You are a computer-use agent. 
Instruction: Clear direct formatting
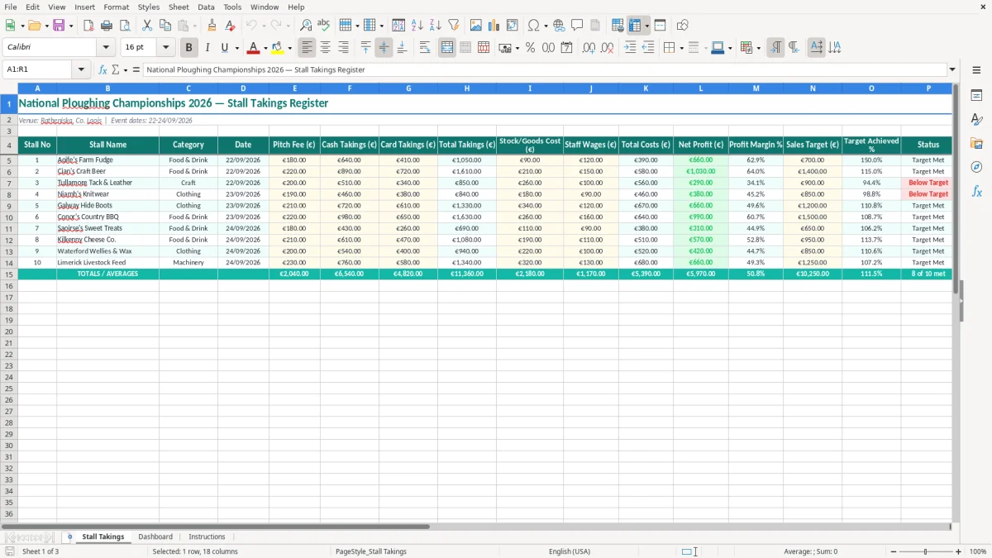[x=230, y=26]
